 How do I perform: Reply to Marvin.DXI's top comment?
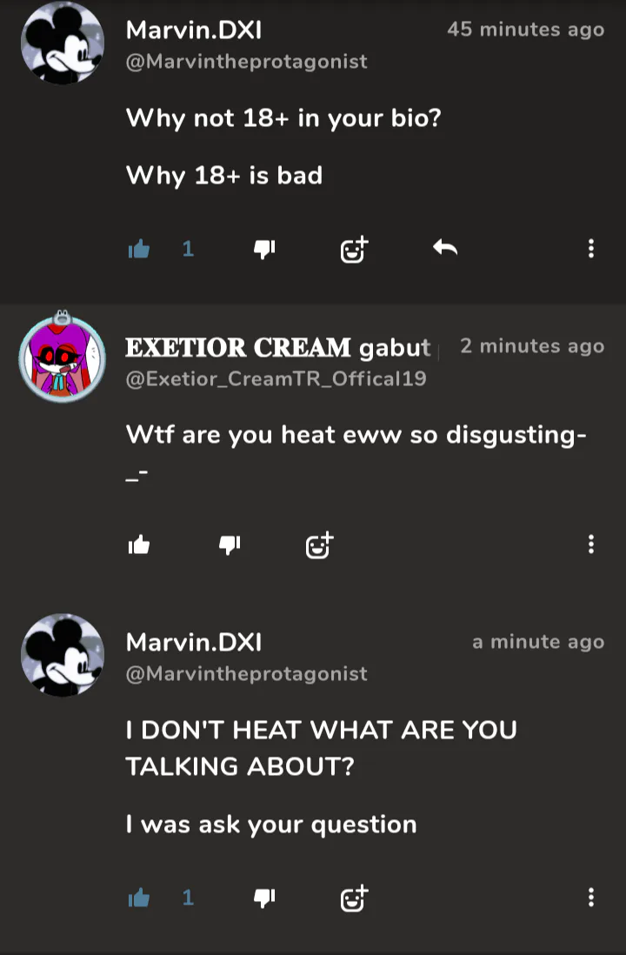[445, 247]
